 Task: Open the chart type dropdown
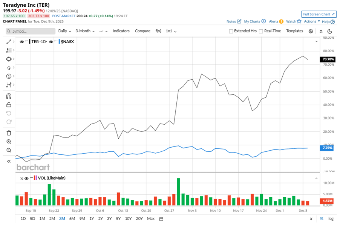pos(103,31)
